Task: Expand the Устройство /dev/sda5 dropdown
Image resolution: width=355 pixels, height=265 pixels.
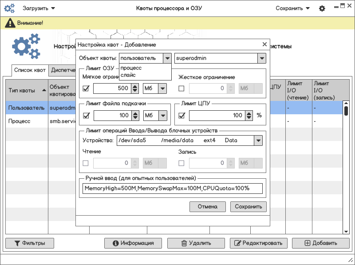Action: pos(258,141)
